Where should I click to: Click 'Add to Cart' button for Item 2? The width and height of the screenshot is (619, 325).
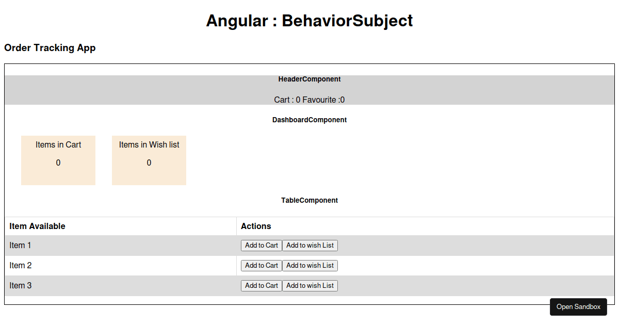tap(261, 265)
